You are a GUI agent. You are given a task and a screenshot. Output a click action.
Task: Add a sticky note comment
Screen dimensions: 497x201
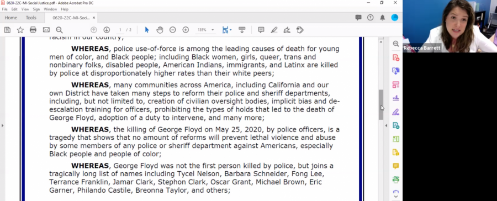click(261, 30)
